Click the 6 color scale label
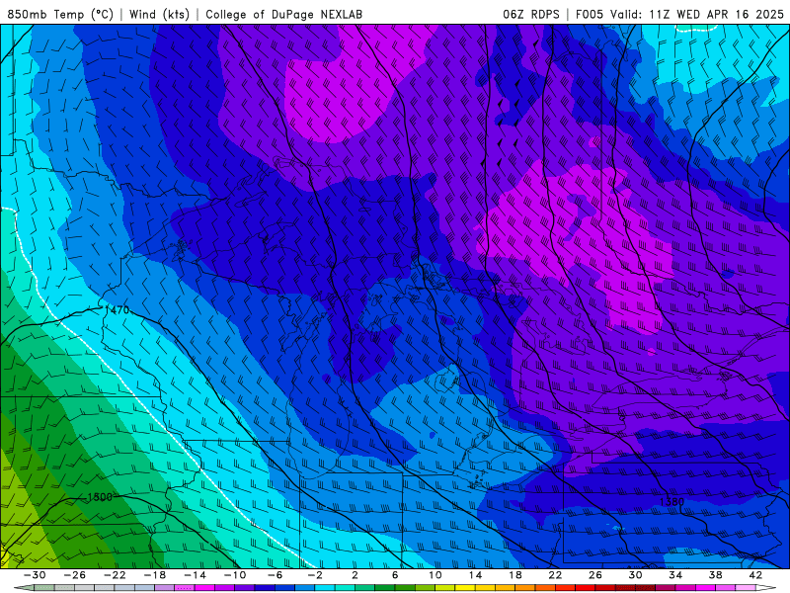This screenshot has width=790, height=593. coord(395,575)
